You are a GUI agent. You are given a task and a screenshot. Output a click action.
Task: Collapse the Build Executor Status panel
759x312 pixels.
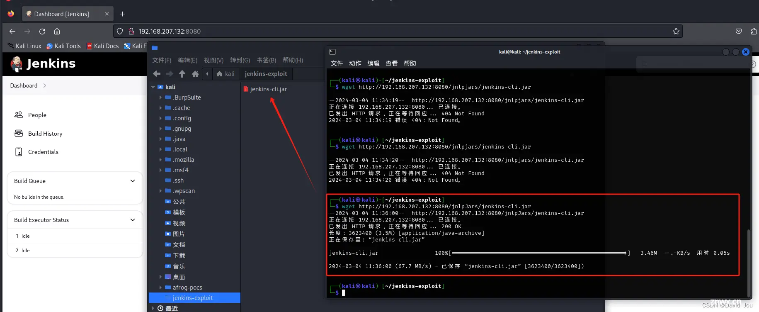(x=133, y=220)
